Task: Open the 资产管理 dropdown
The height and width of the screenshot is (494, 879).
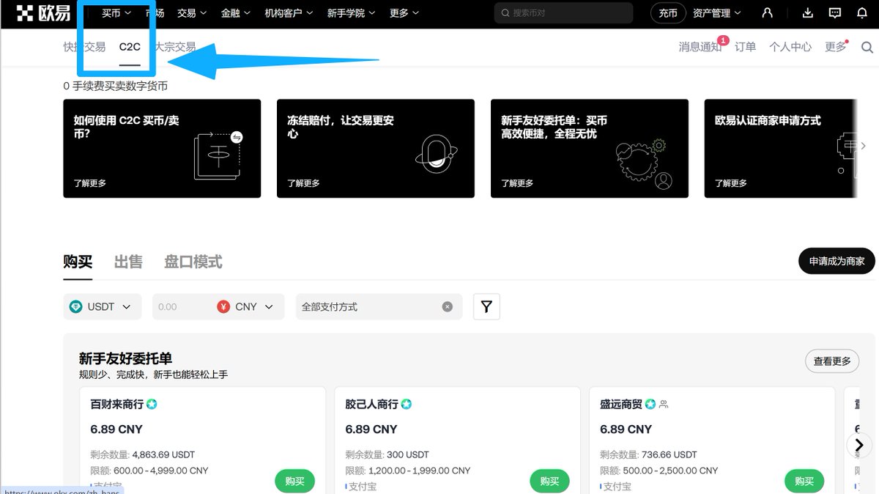Action: tap(717, 13)
